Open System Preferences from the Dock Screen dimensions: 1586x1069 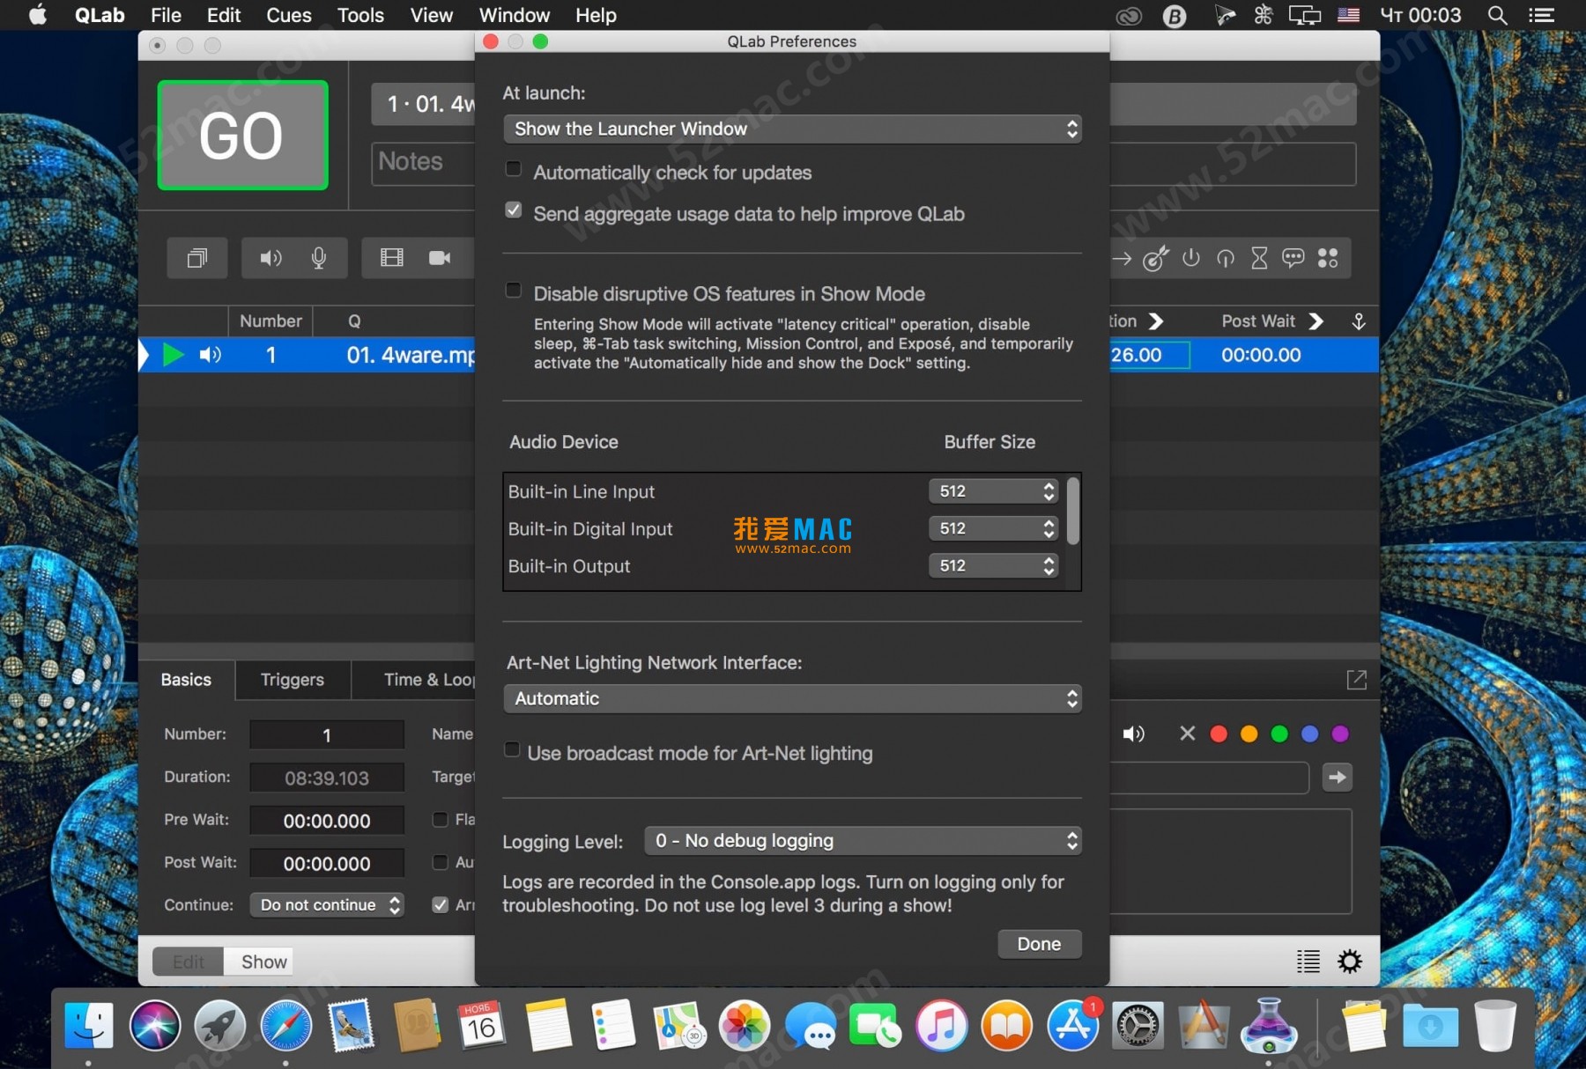(x=1138, y=1026)
